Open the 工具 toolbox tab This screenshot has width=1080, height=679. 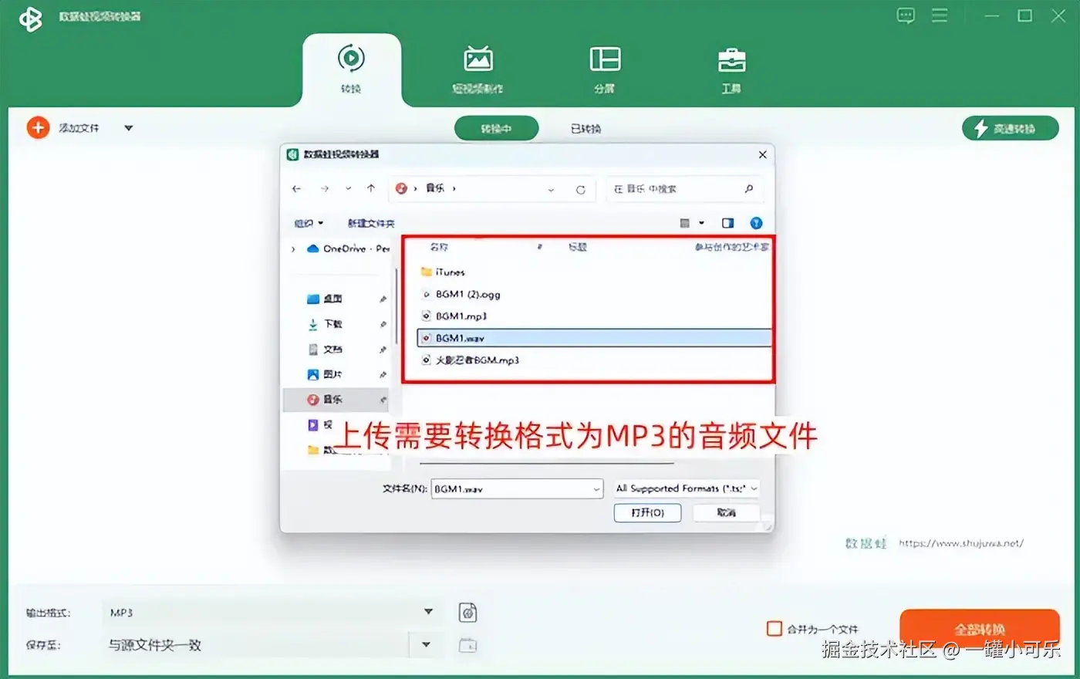click(731, 69)
